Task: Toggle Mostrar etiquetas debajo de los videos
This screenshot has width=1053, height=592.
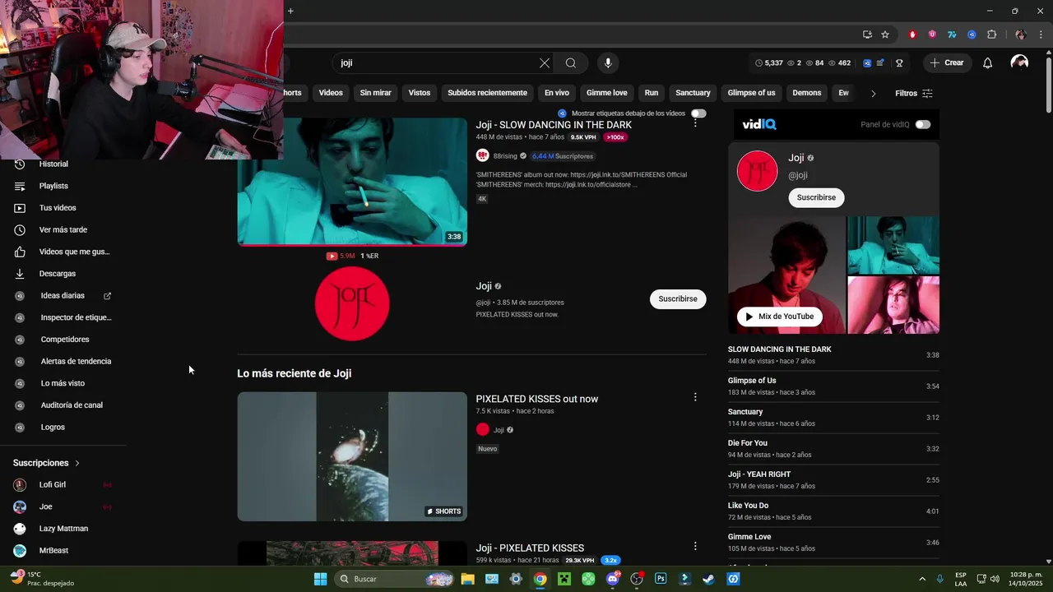Action: [x=698, y=113]
